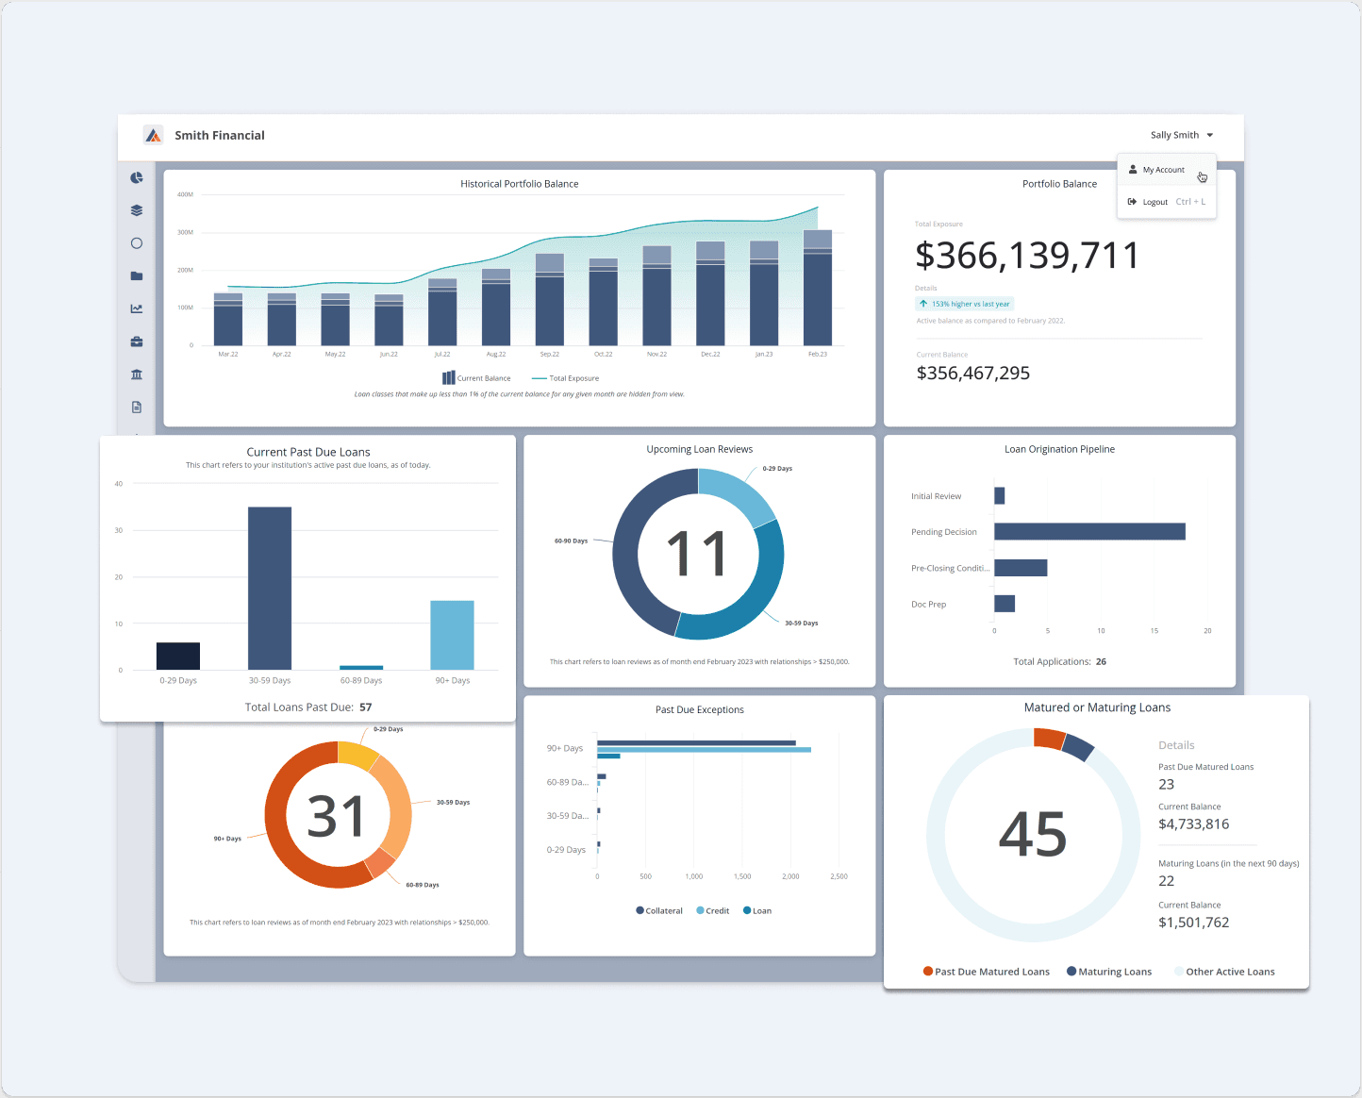Click the Upcoming Loan Reviews title

point(700,449)
